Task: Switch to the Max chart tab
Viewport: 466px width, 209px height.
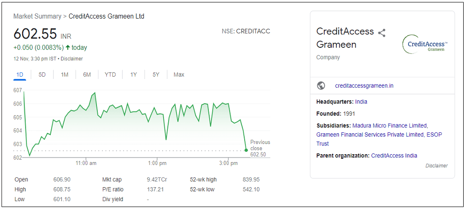Action: point(179,75)
